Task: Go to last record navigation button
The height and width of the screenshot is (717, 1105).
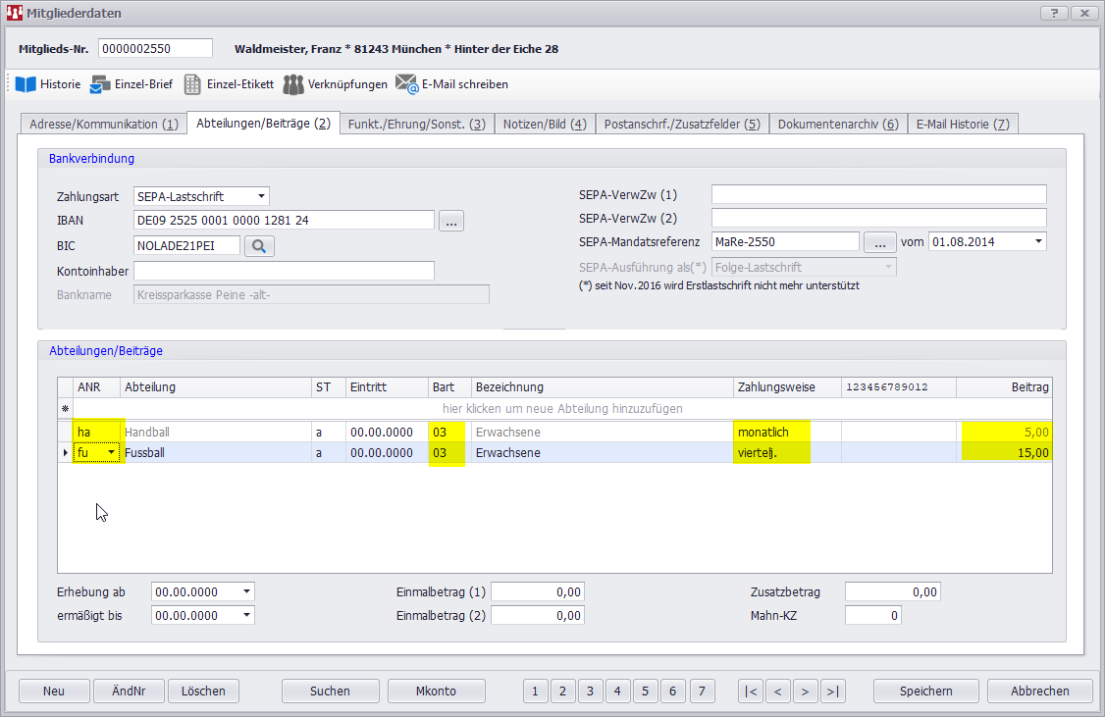Action: 833,691
